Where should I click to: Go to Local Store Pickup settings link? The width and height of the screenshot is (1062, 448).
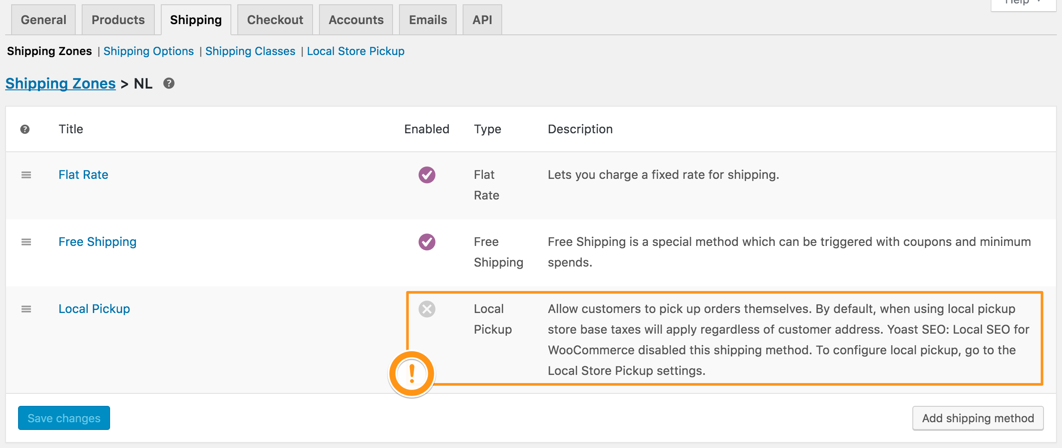(x=356, y=51)
